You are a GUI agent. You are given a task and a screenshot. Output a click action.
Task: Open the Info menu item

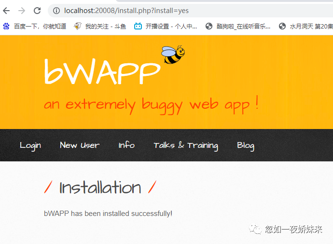click(x=126, y=145)
